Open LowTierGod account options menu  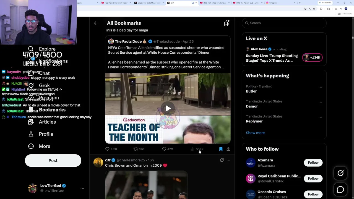tap(82, 188)
